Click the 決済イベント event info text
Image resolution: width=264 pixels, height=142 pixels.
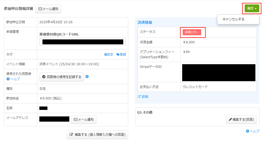[69, 64]
